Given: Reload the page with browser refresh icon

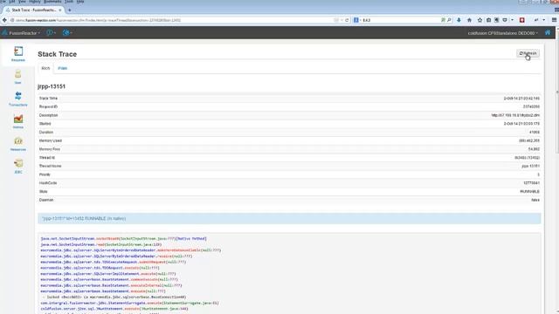Looking at the screenshot, I should [x=347, y=20].
